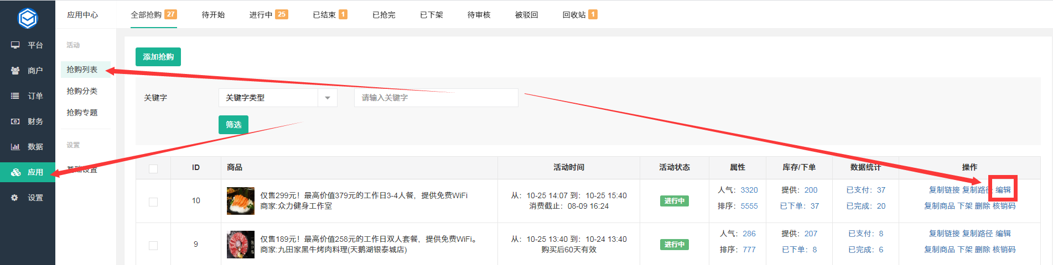Switch to the 进行中 tab
This screenshot has width=1053, height=265.
click(x=268, y=14)
